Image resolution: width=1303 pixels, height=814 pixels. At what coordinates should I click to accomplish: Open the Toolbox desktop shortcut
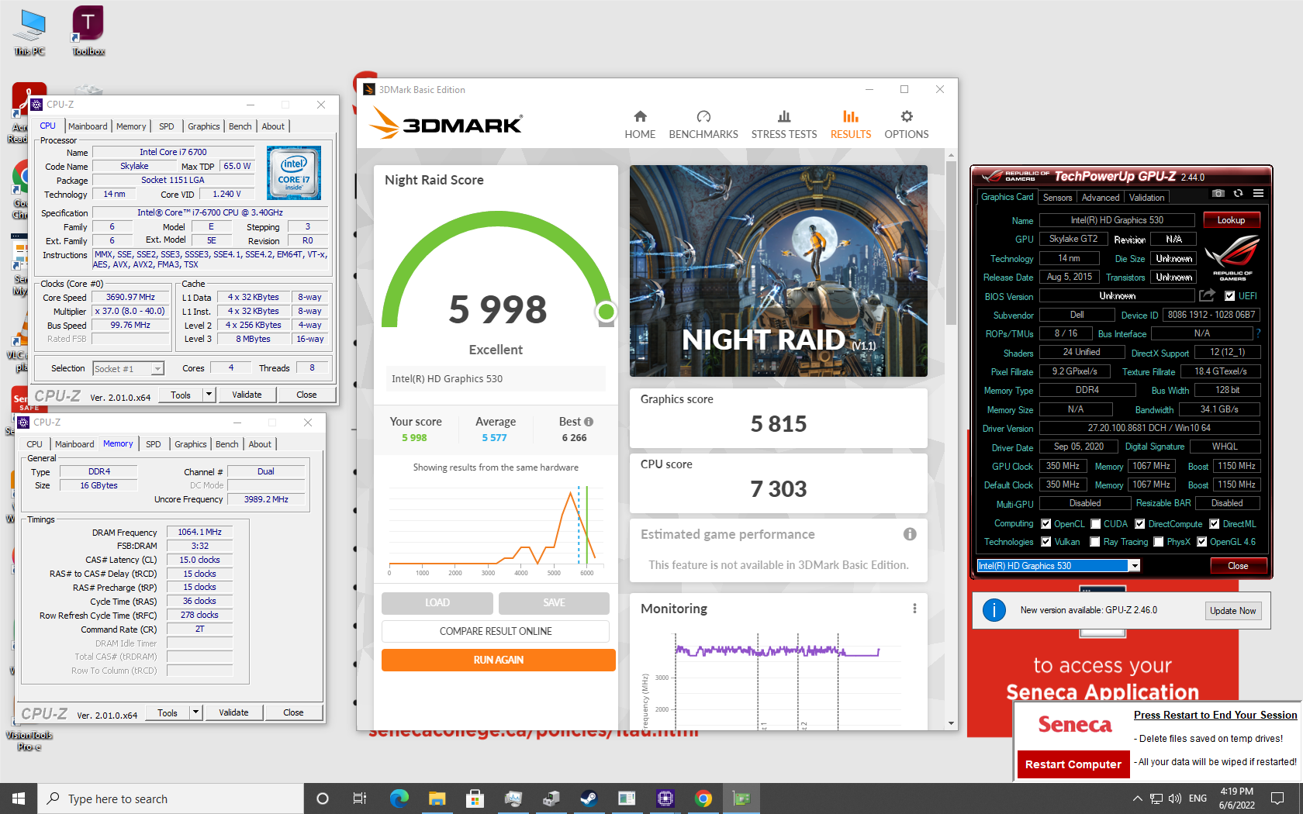tap(88, 33)
